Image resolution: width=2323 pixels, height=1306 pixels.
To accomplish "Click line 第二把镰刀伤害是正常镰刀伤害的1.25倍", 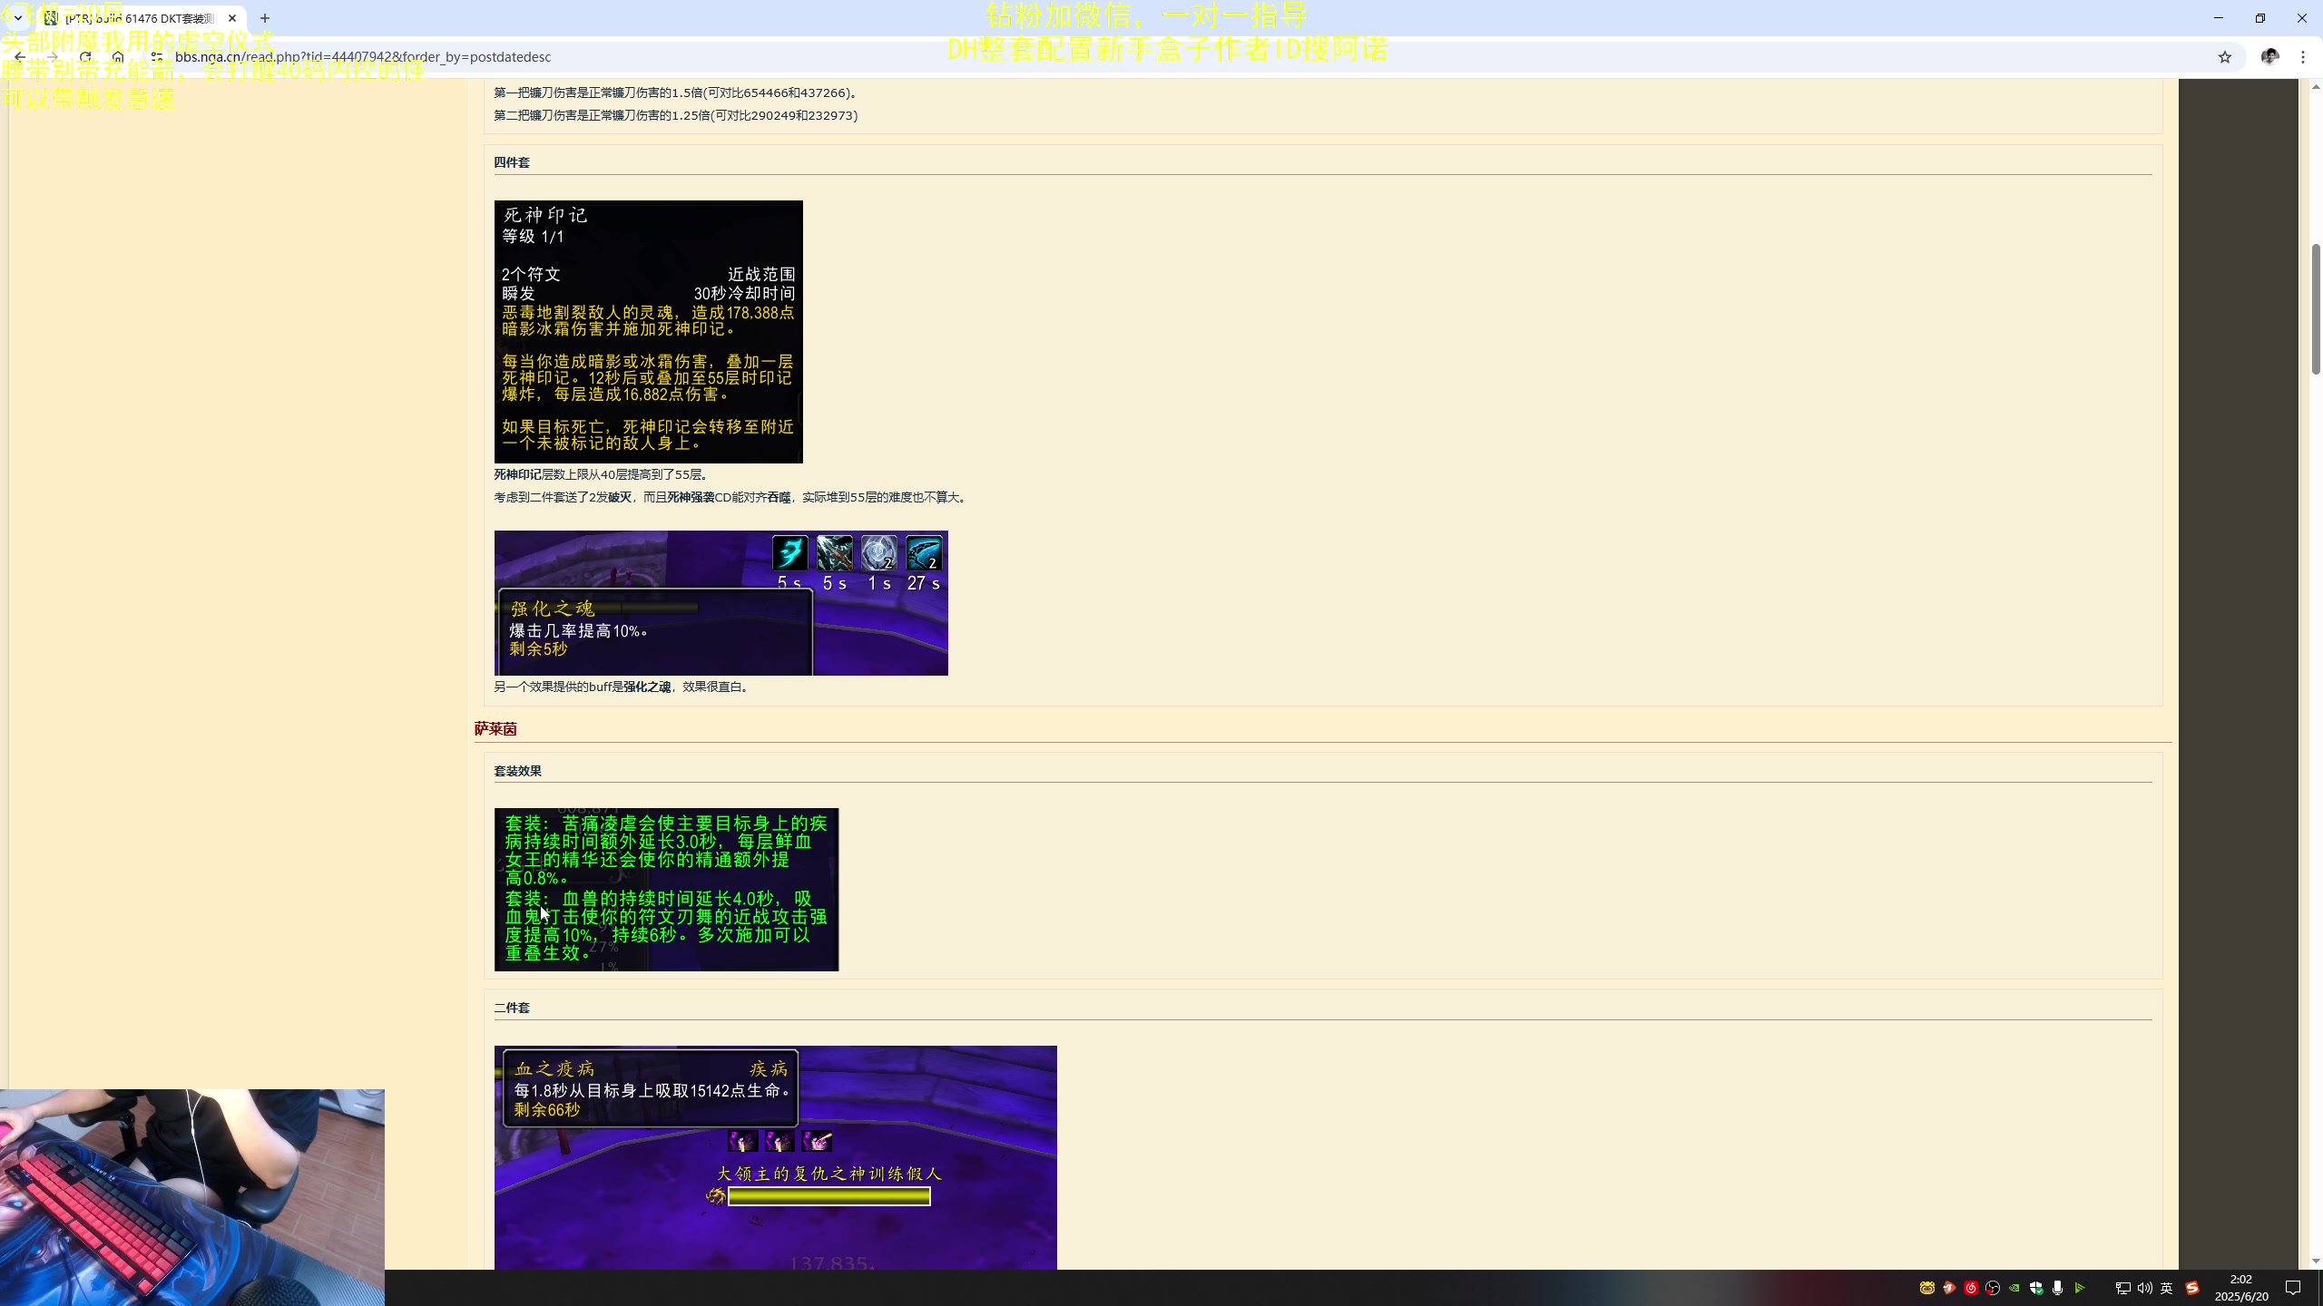I will (675, 115).
